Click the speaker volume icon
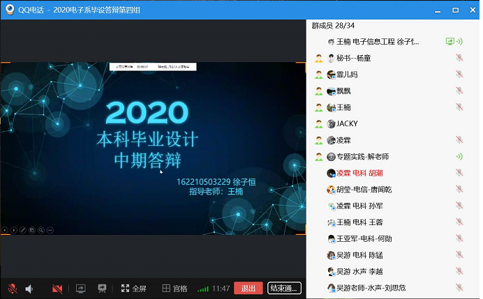 tap(29, 289)
